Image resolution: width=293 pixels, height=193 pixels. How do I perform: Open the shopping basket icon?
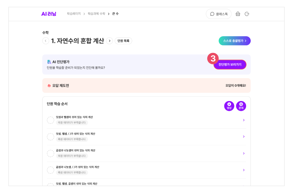238,14
